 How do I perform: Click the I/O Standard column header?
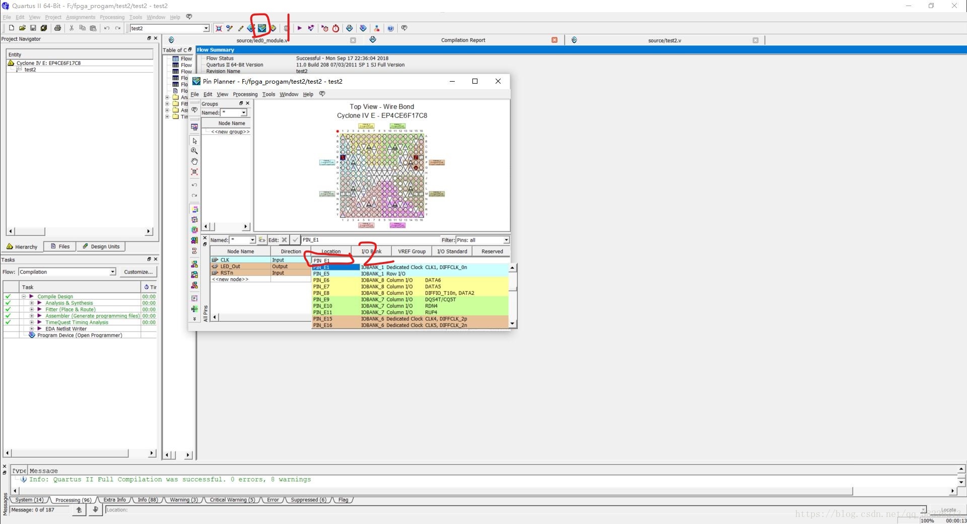(452, 251)
